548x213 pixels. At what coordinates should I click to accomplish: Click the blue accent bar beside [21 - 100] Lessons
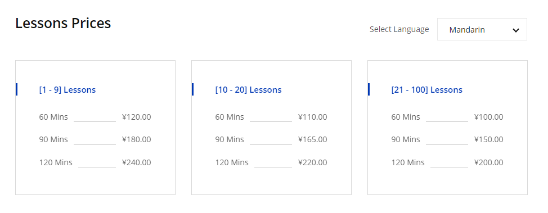pos(369,89)
